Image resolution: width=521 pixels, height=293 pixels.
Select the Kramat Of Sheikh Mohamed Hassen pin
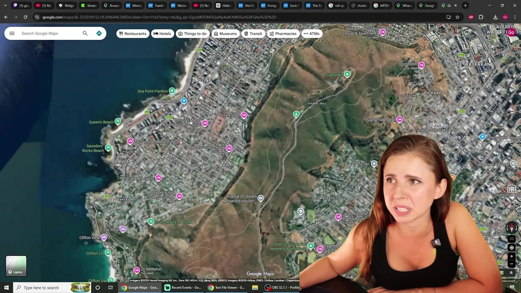[260, 199]
